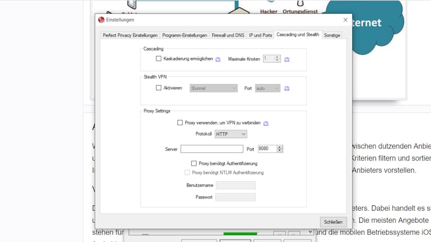Viewport: 431px width, 242px height.
Task: Click the Maximale Knoten number field
Action: (x=268, y=59)
